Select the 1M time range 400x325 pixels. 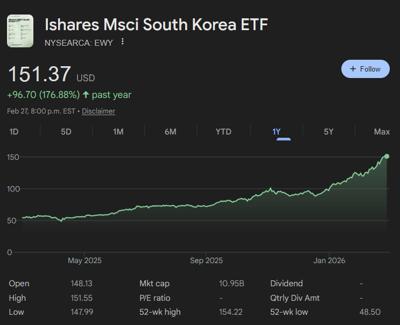118,132
